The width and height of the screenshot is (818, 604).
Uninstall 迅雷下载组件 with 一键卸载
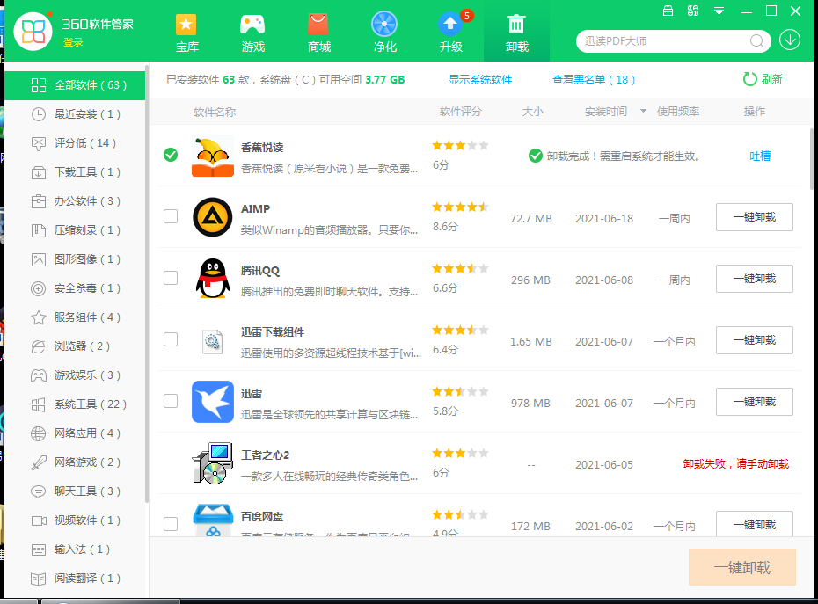(755, 340)
